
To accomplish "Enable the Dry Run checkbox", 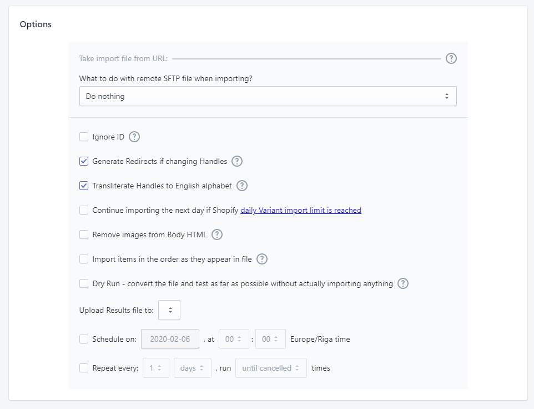I will [x=84, y=283].
